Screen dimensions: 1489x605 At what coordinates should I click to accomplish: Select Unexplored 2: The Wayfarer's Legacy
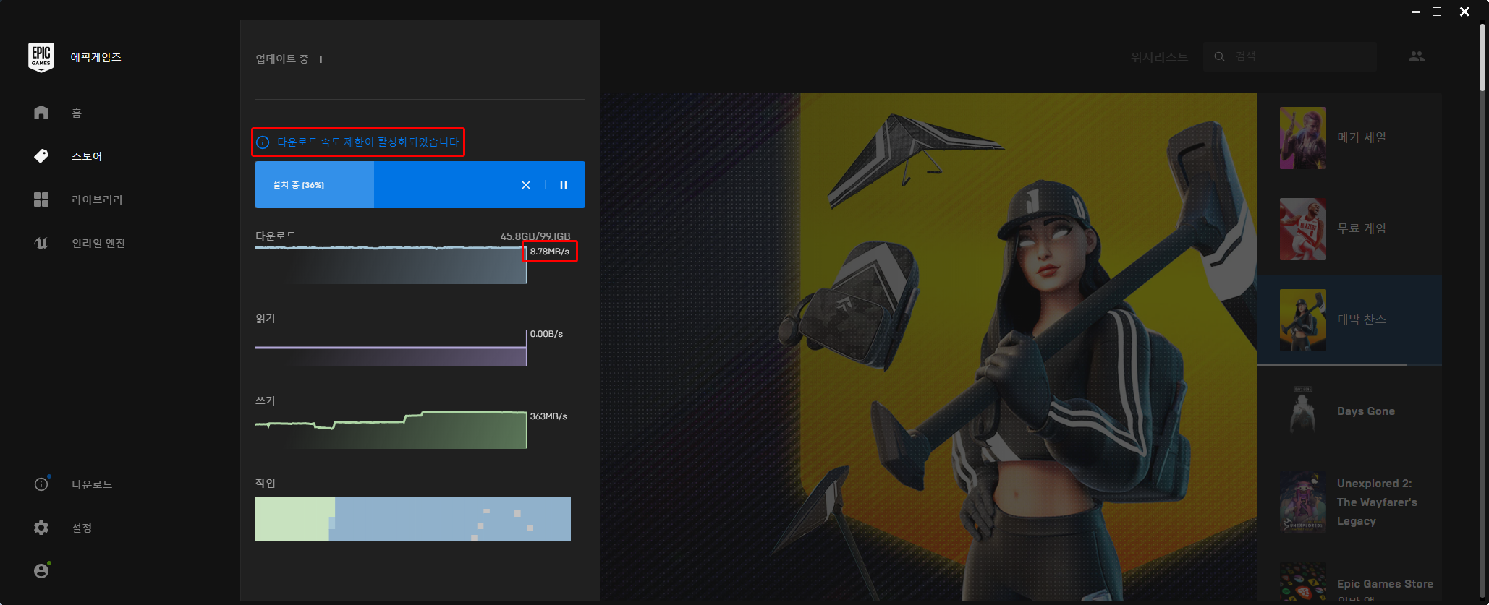[x=1349, y=502]
